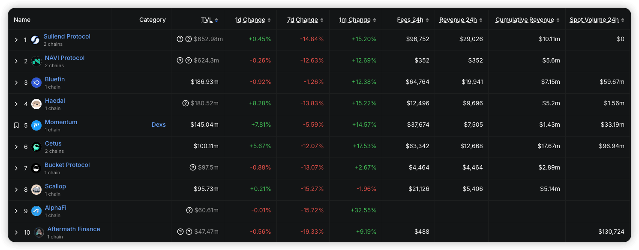
Task: Click the TVL column sort arrows icon
Action: click(x=216, y=20)
